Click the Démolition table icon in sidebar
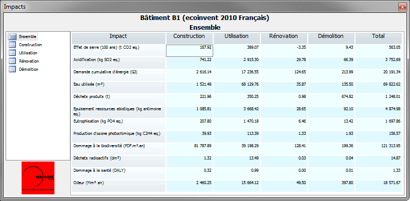 (12, 69)
